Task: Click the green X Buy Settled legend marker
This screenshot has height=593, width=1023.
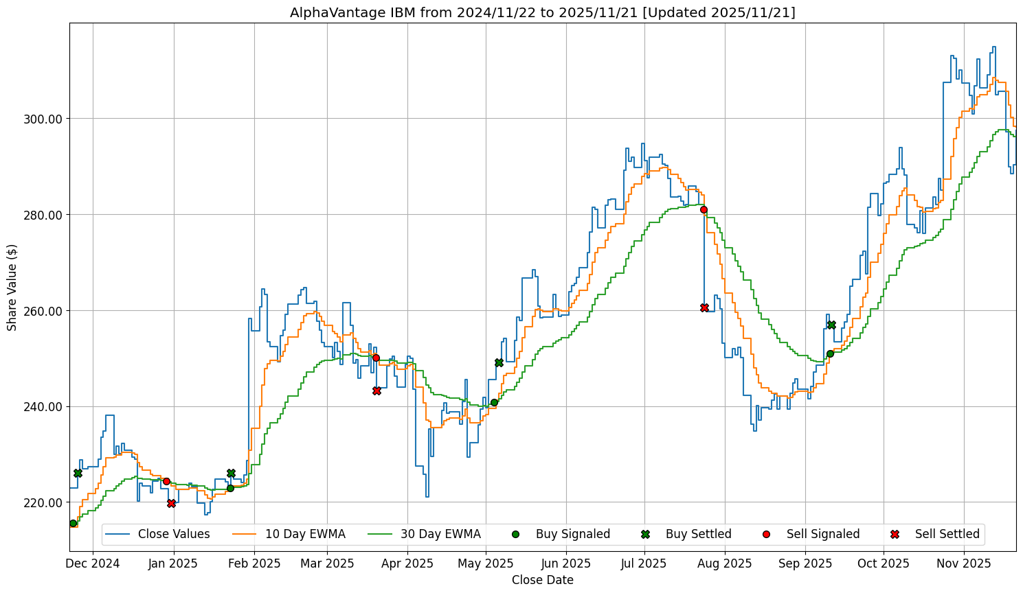Action: click(x=645, y=534)
